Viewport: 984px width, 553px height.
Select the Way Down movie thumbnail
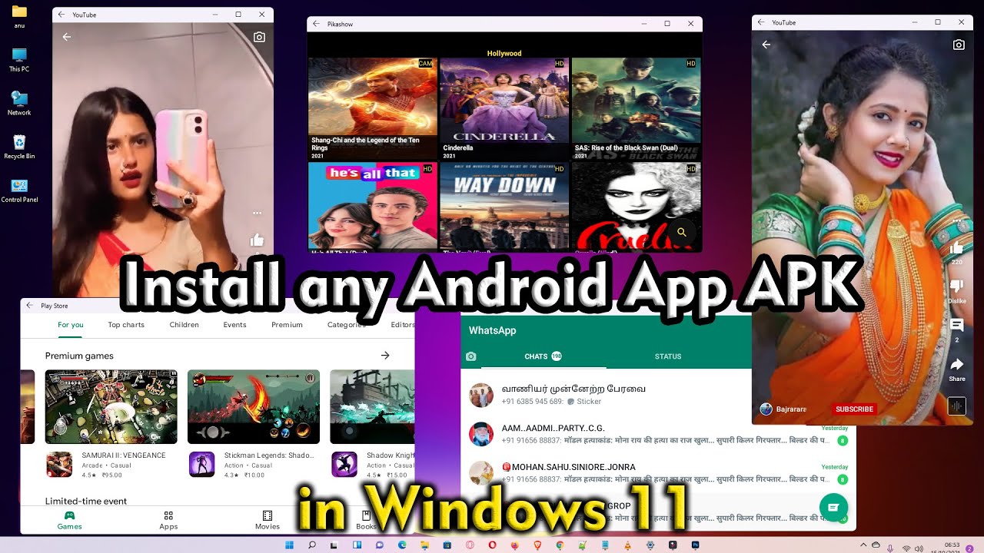(504, 207)
